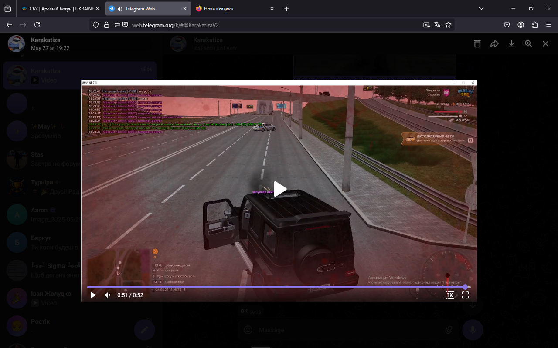Open the emoji picker in message box

[248, 330]
